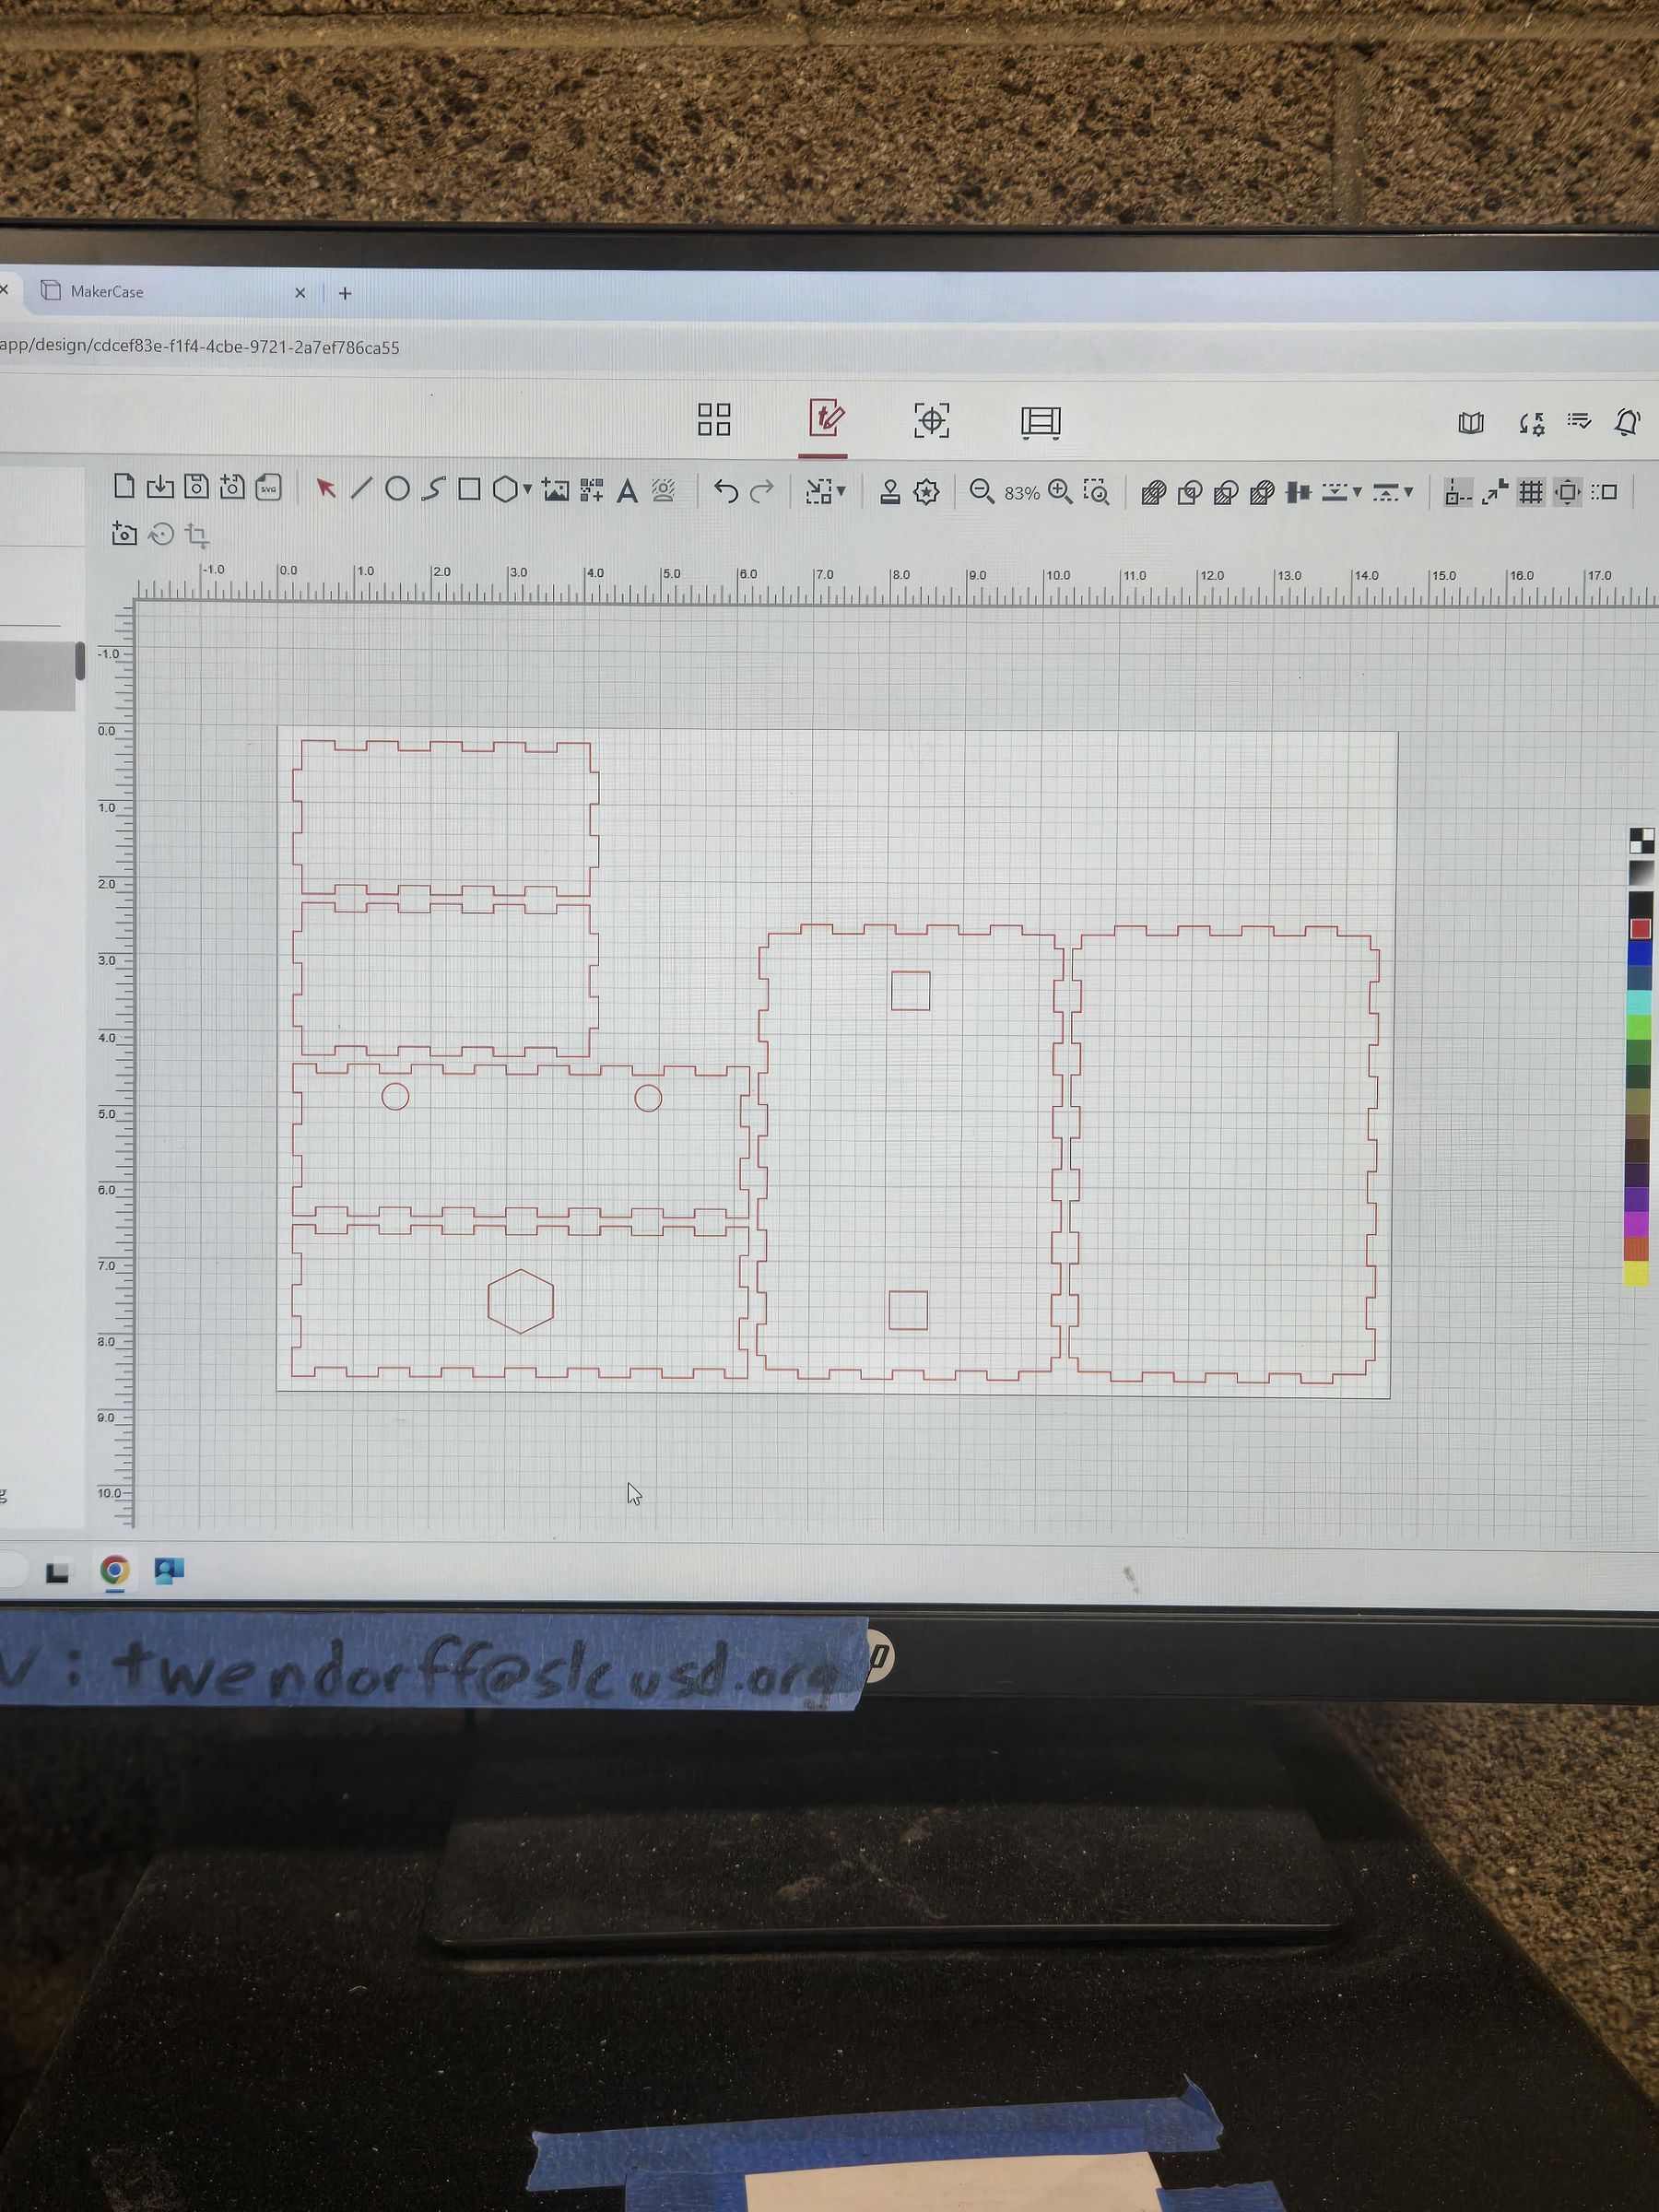Toggle the scale-from-corner option

tap(1495, 492)
